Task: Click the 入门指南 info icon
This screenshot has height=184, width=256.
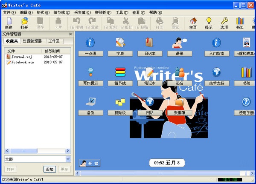Action: click(x=216, y=43)
